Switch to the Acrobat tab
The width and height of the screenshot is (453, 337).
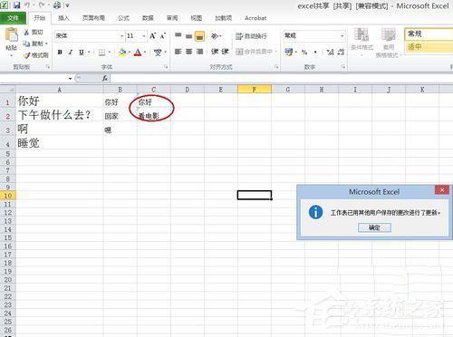(255, 18)
